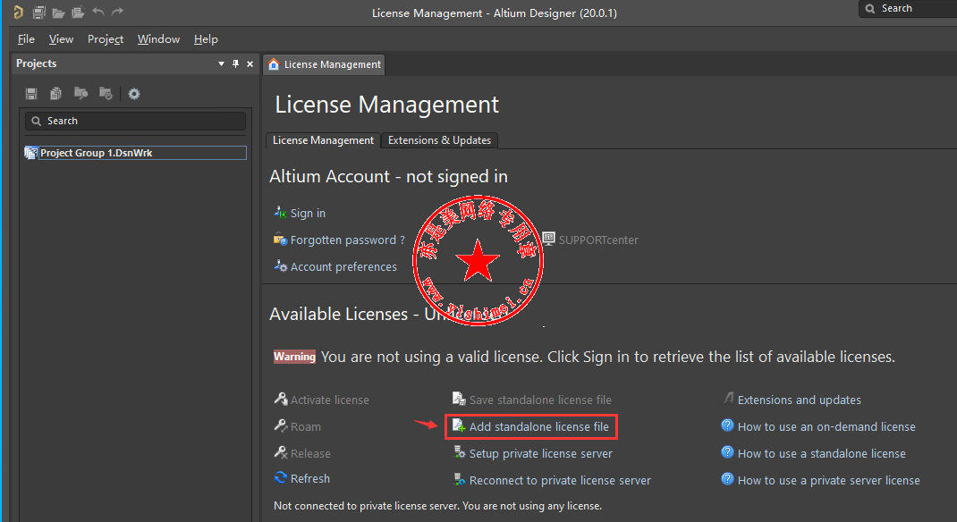Click the red Warning label
This screenshot has width=957, height=522.
pyautogui.click(x=294, y=356)
